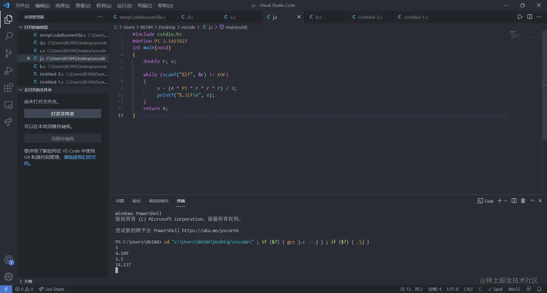The height and width of the screenshot is (293, 547).
Task: Click vscode folder in breadcrumb
Action: click(188, 27)
